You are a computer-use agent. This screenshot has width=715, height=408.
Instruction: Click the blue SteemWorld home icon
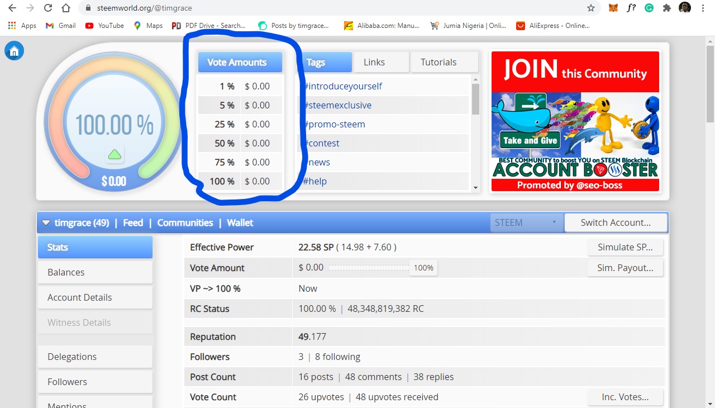pos(14,51)
